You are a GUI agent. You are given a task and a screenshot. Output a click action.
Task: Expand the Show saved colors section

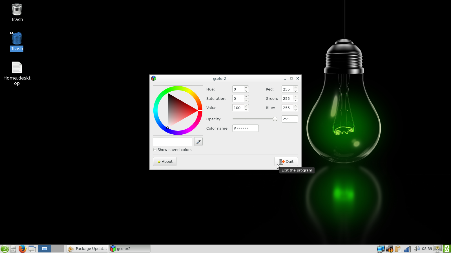pos(155,150)
